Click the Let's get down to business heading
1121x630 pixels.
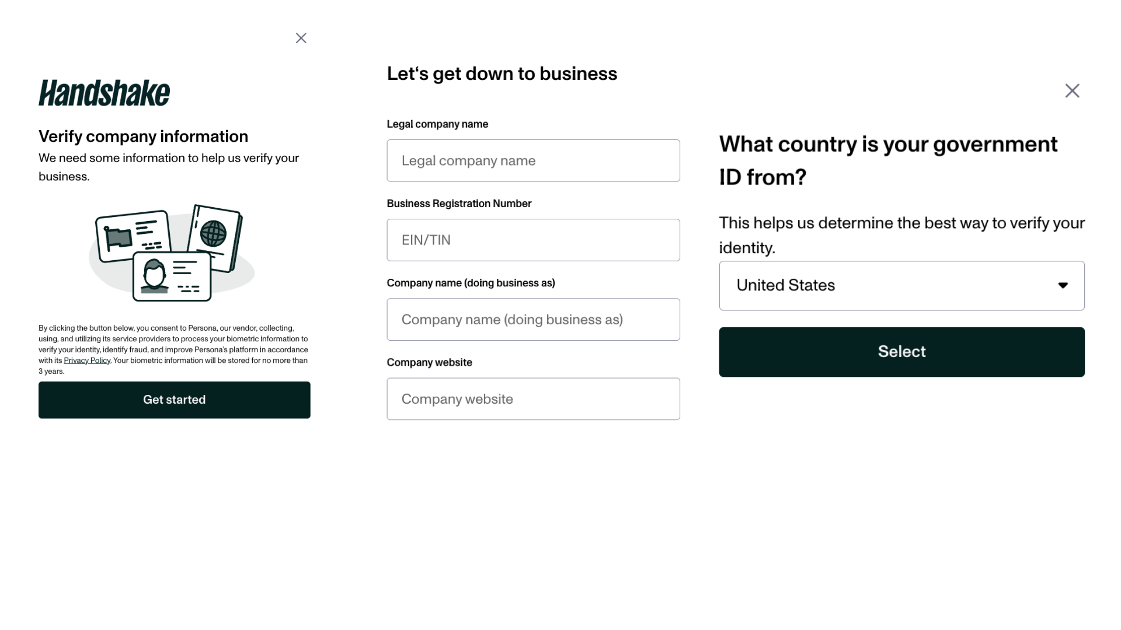click(x=502, y=73)
